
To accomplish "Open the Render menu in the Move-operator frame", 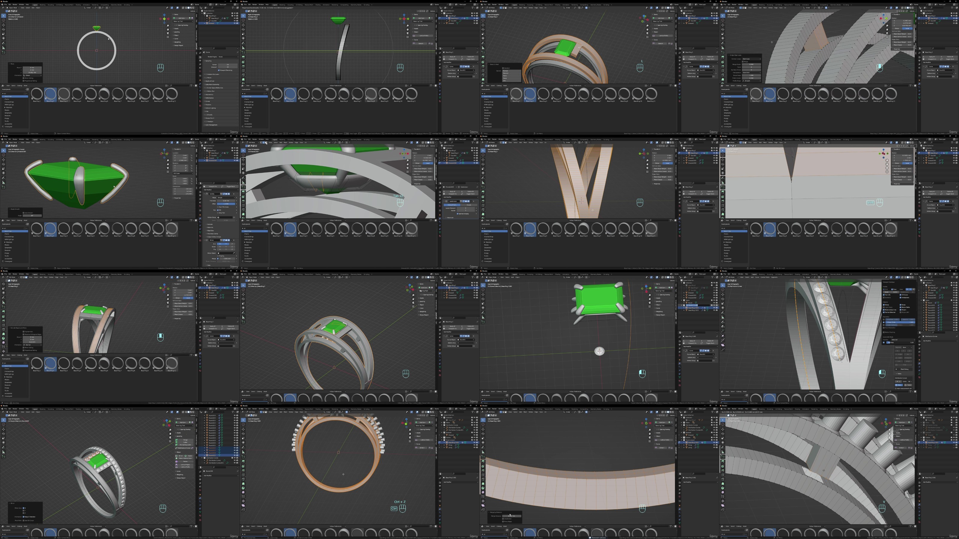I will click(15, 4).
